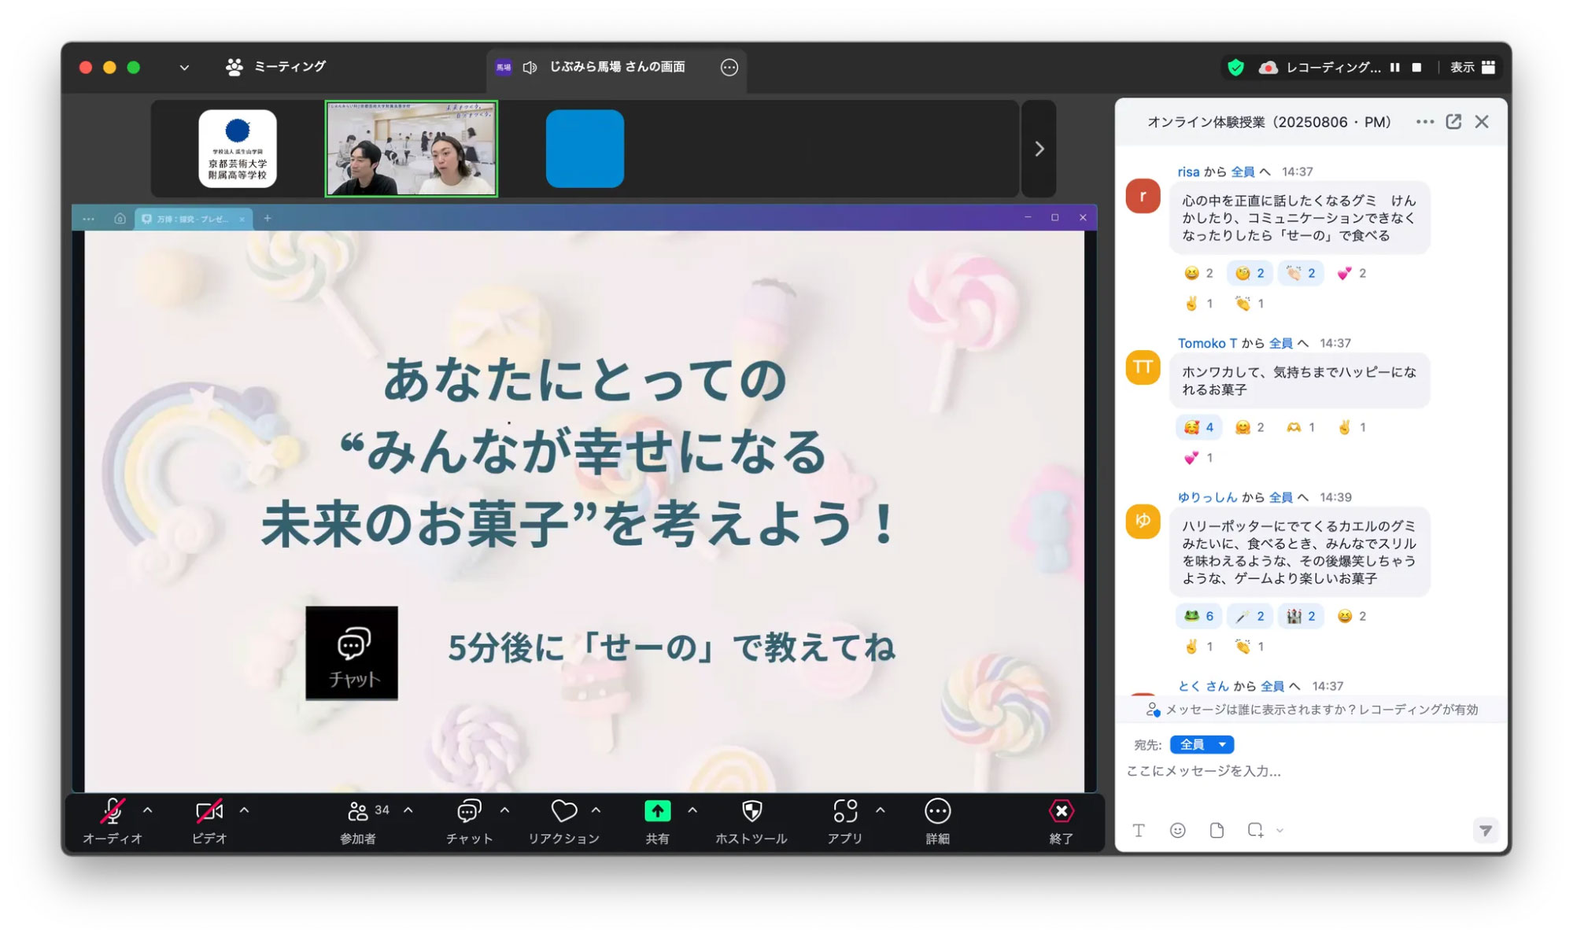Click Tomoko T sender name in chat

(x=1207, y=343)
